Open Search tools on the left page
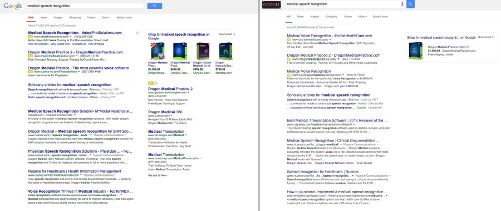 click(124, 18)
